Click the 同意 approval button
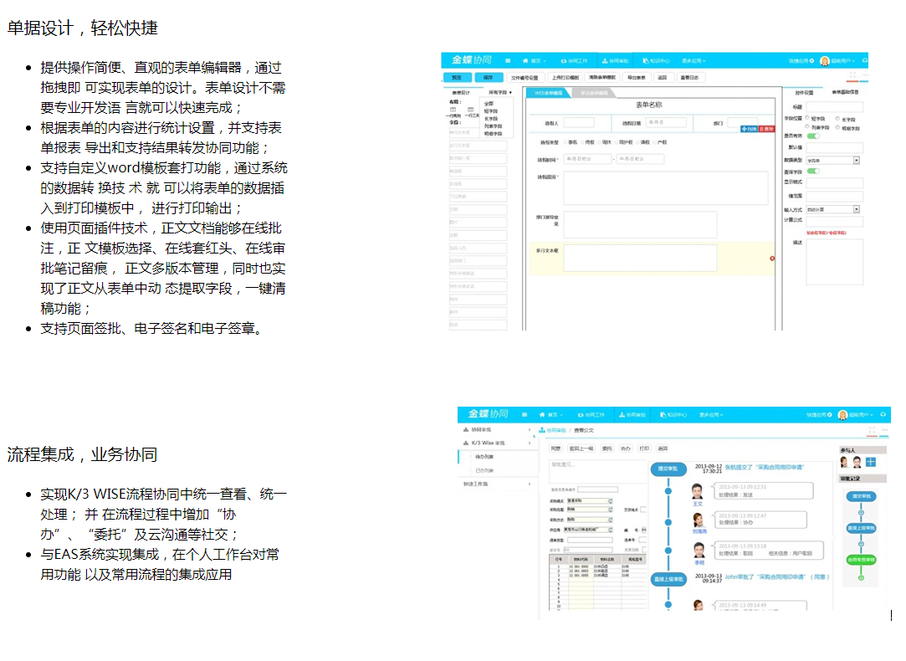Screen dimensions: 906x661 point(555,448)
